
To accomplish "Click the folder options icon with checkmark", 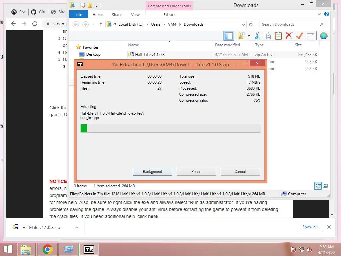I will pyautogui.click(x=241, y=35).
